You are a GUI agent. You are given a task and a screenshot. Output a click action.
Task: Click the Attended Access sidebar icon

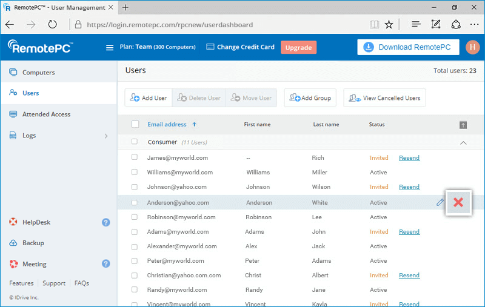13,114
